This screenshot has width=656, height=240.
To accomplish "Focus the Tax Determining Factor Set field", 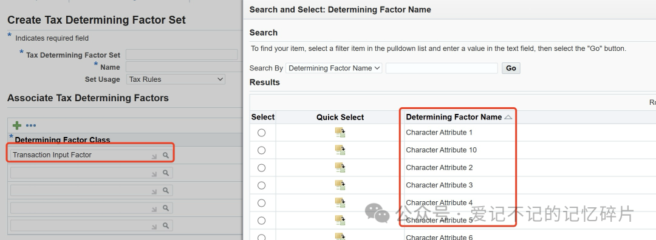I will (182, 55).
